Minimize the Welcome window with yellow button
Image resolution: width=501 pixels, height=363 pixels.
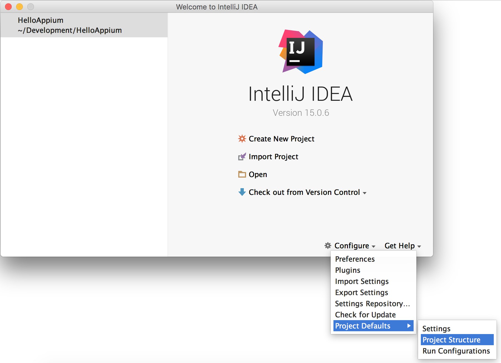(19, 7)
